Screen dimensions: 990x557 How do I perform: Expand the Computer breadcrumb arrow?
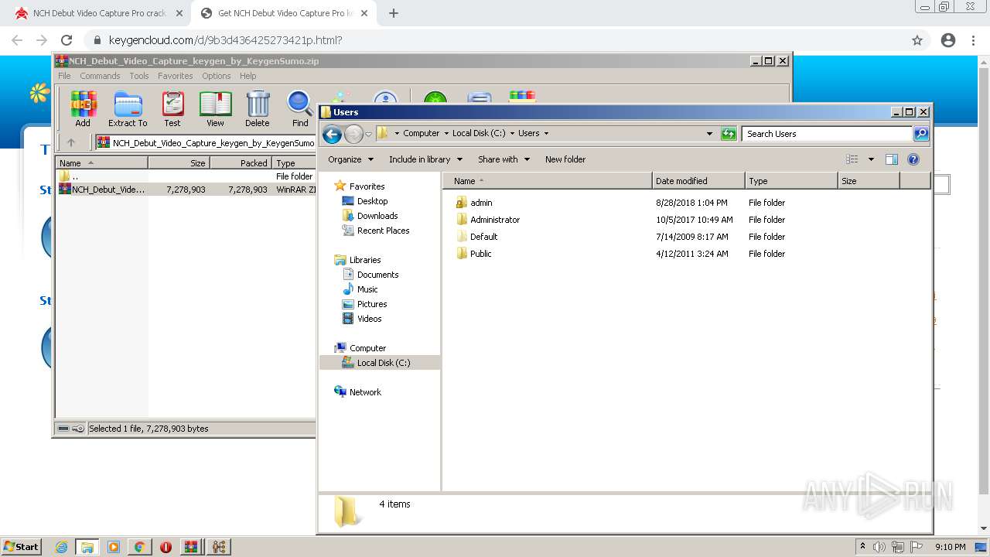click(446, 133)
